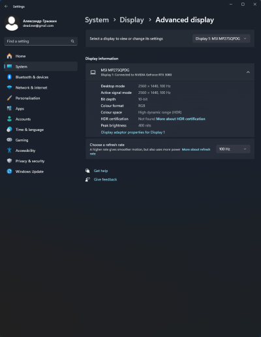Click the Windows Update sync icon
The image size is (261, 337).
[9, 171]
